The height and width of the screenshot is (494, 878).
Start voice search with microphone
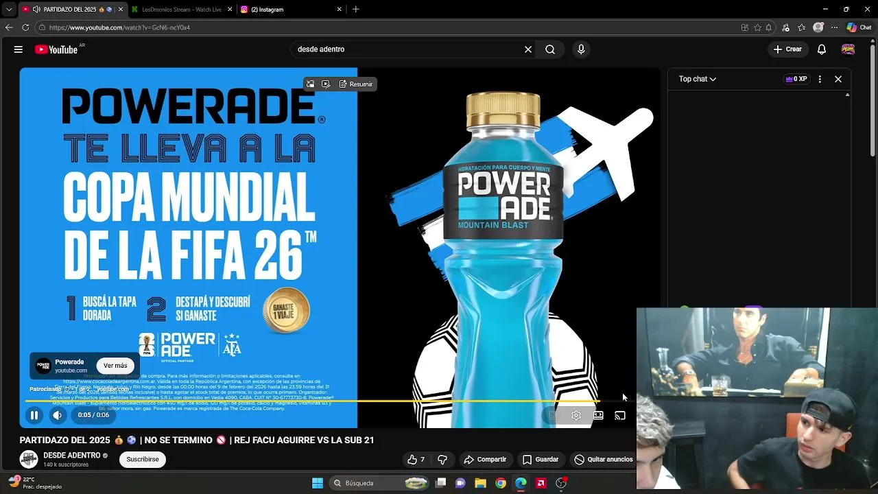pyautogui.click(x=581, y=49)
